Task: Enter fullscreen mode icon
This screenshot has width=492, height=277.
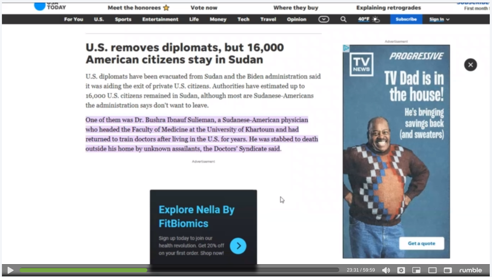Action: [448, 270]
